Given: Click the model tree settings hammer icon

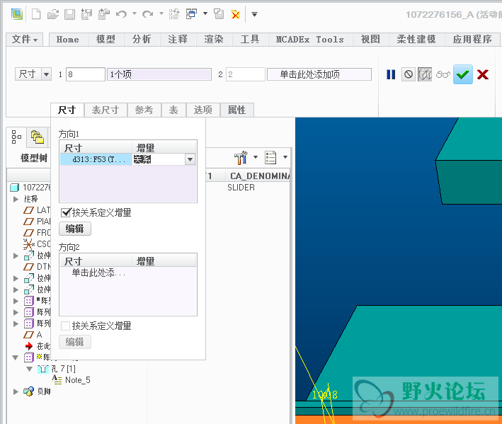Looking at the screenshot, I should click(241, 157).
